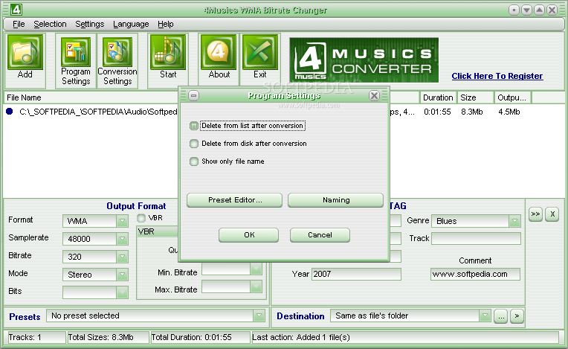The height and width of the screenshot is (349, 568).
Task: Click the Track input field
Action: point(476,238)
